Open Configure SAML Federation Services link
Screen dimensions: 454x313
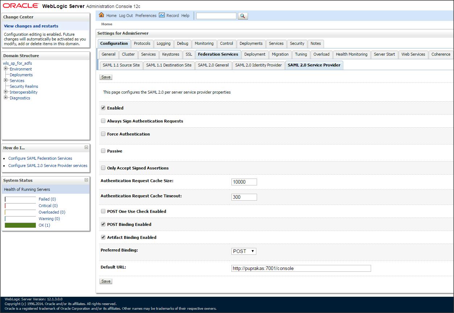click(40, 158)
